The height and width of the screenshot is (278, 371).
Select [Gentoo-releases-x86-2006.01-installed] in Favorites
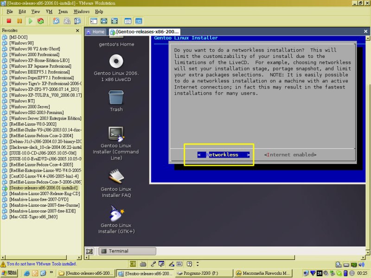tap(43, 188)
